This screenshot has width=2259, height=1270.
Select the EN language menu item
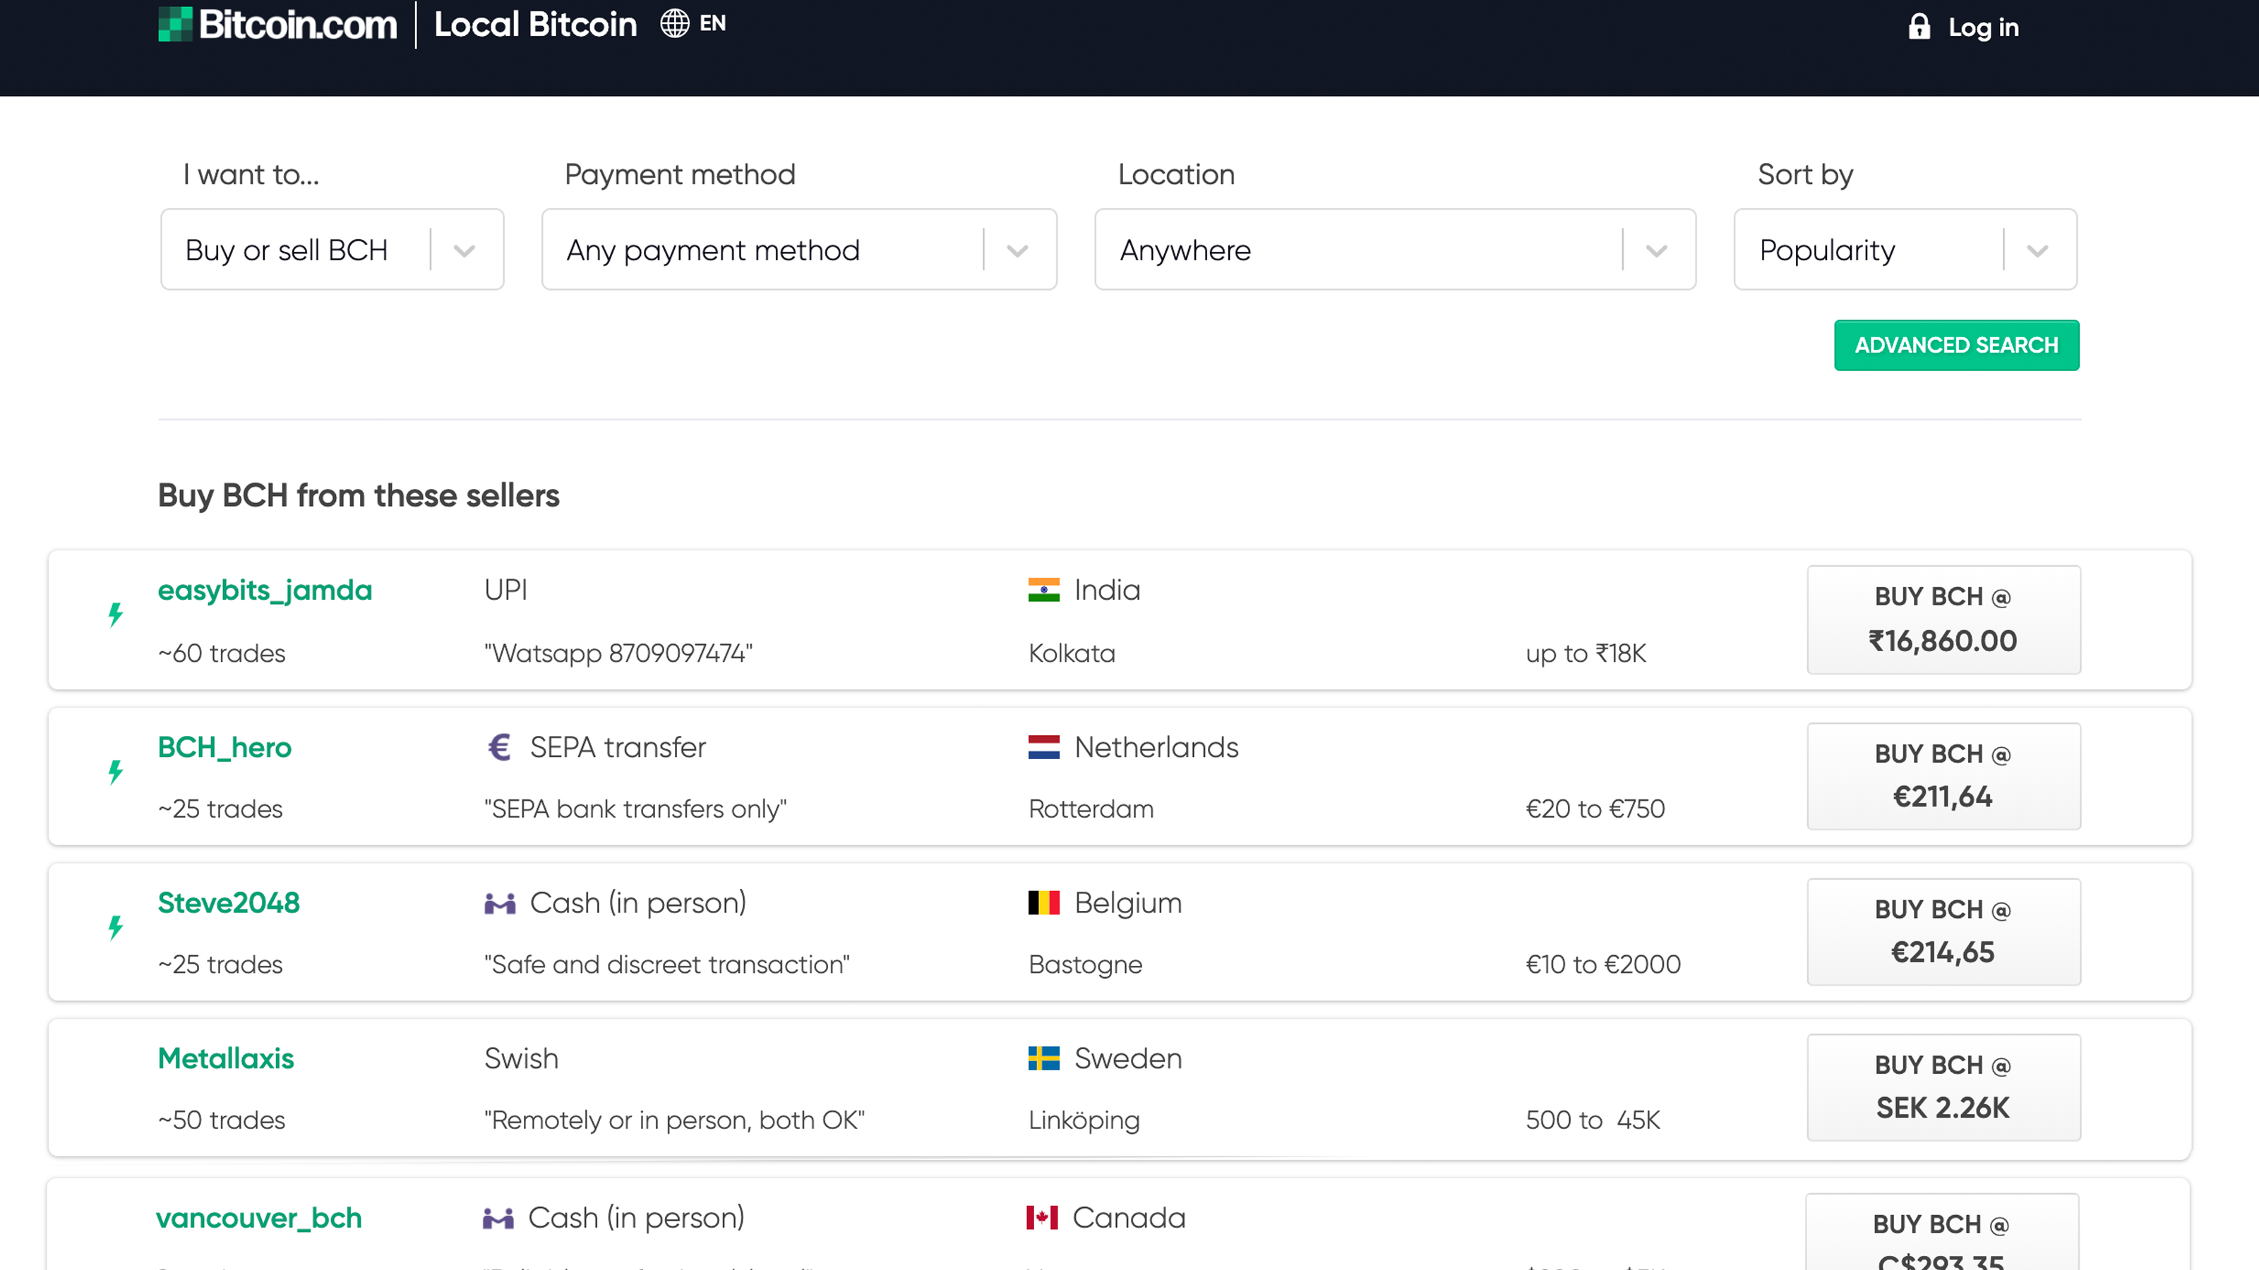tap(711, 23)
